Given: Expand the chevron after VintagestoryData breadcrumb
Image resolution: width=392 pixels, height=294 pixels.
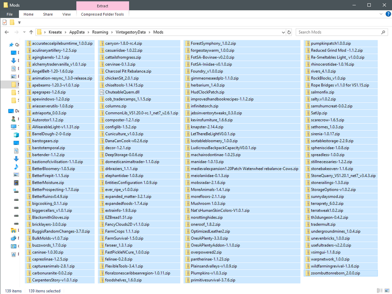Looking at the screenshot, I should 151,32.
